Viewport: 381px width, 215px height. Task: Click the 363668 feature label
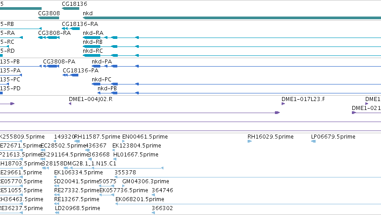(x=98, y=155)
